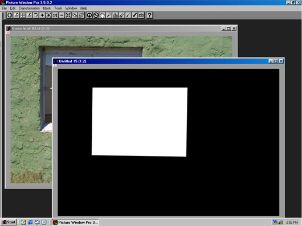Click the four-squares grid toolbar icon
Viewport: 302px width, 226px height.
[x=23, y=15]
